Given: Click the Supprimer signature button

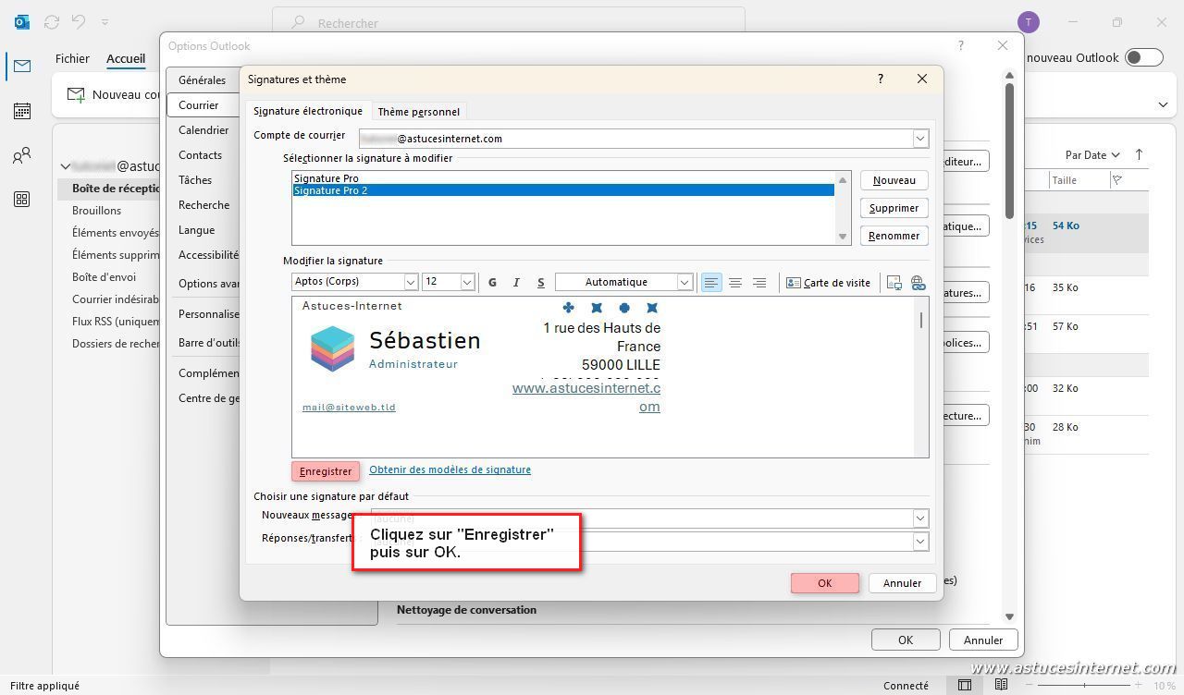Looking at the screenshot, I should click(x=894, y=209).
